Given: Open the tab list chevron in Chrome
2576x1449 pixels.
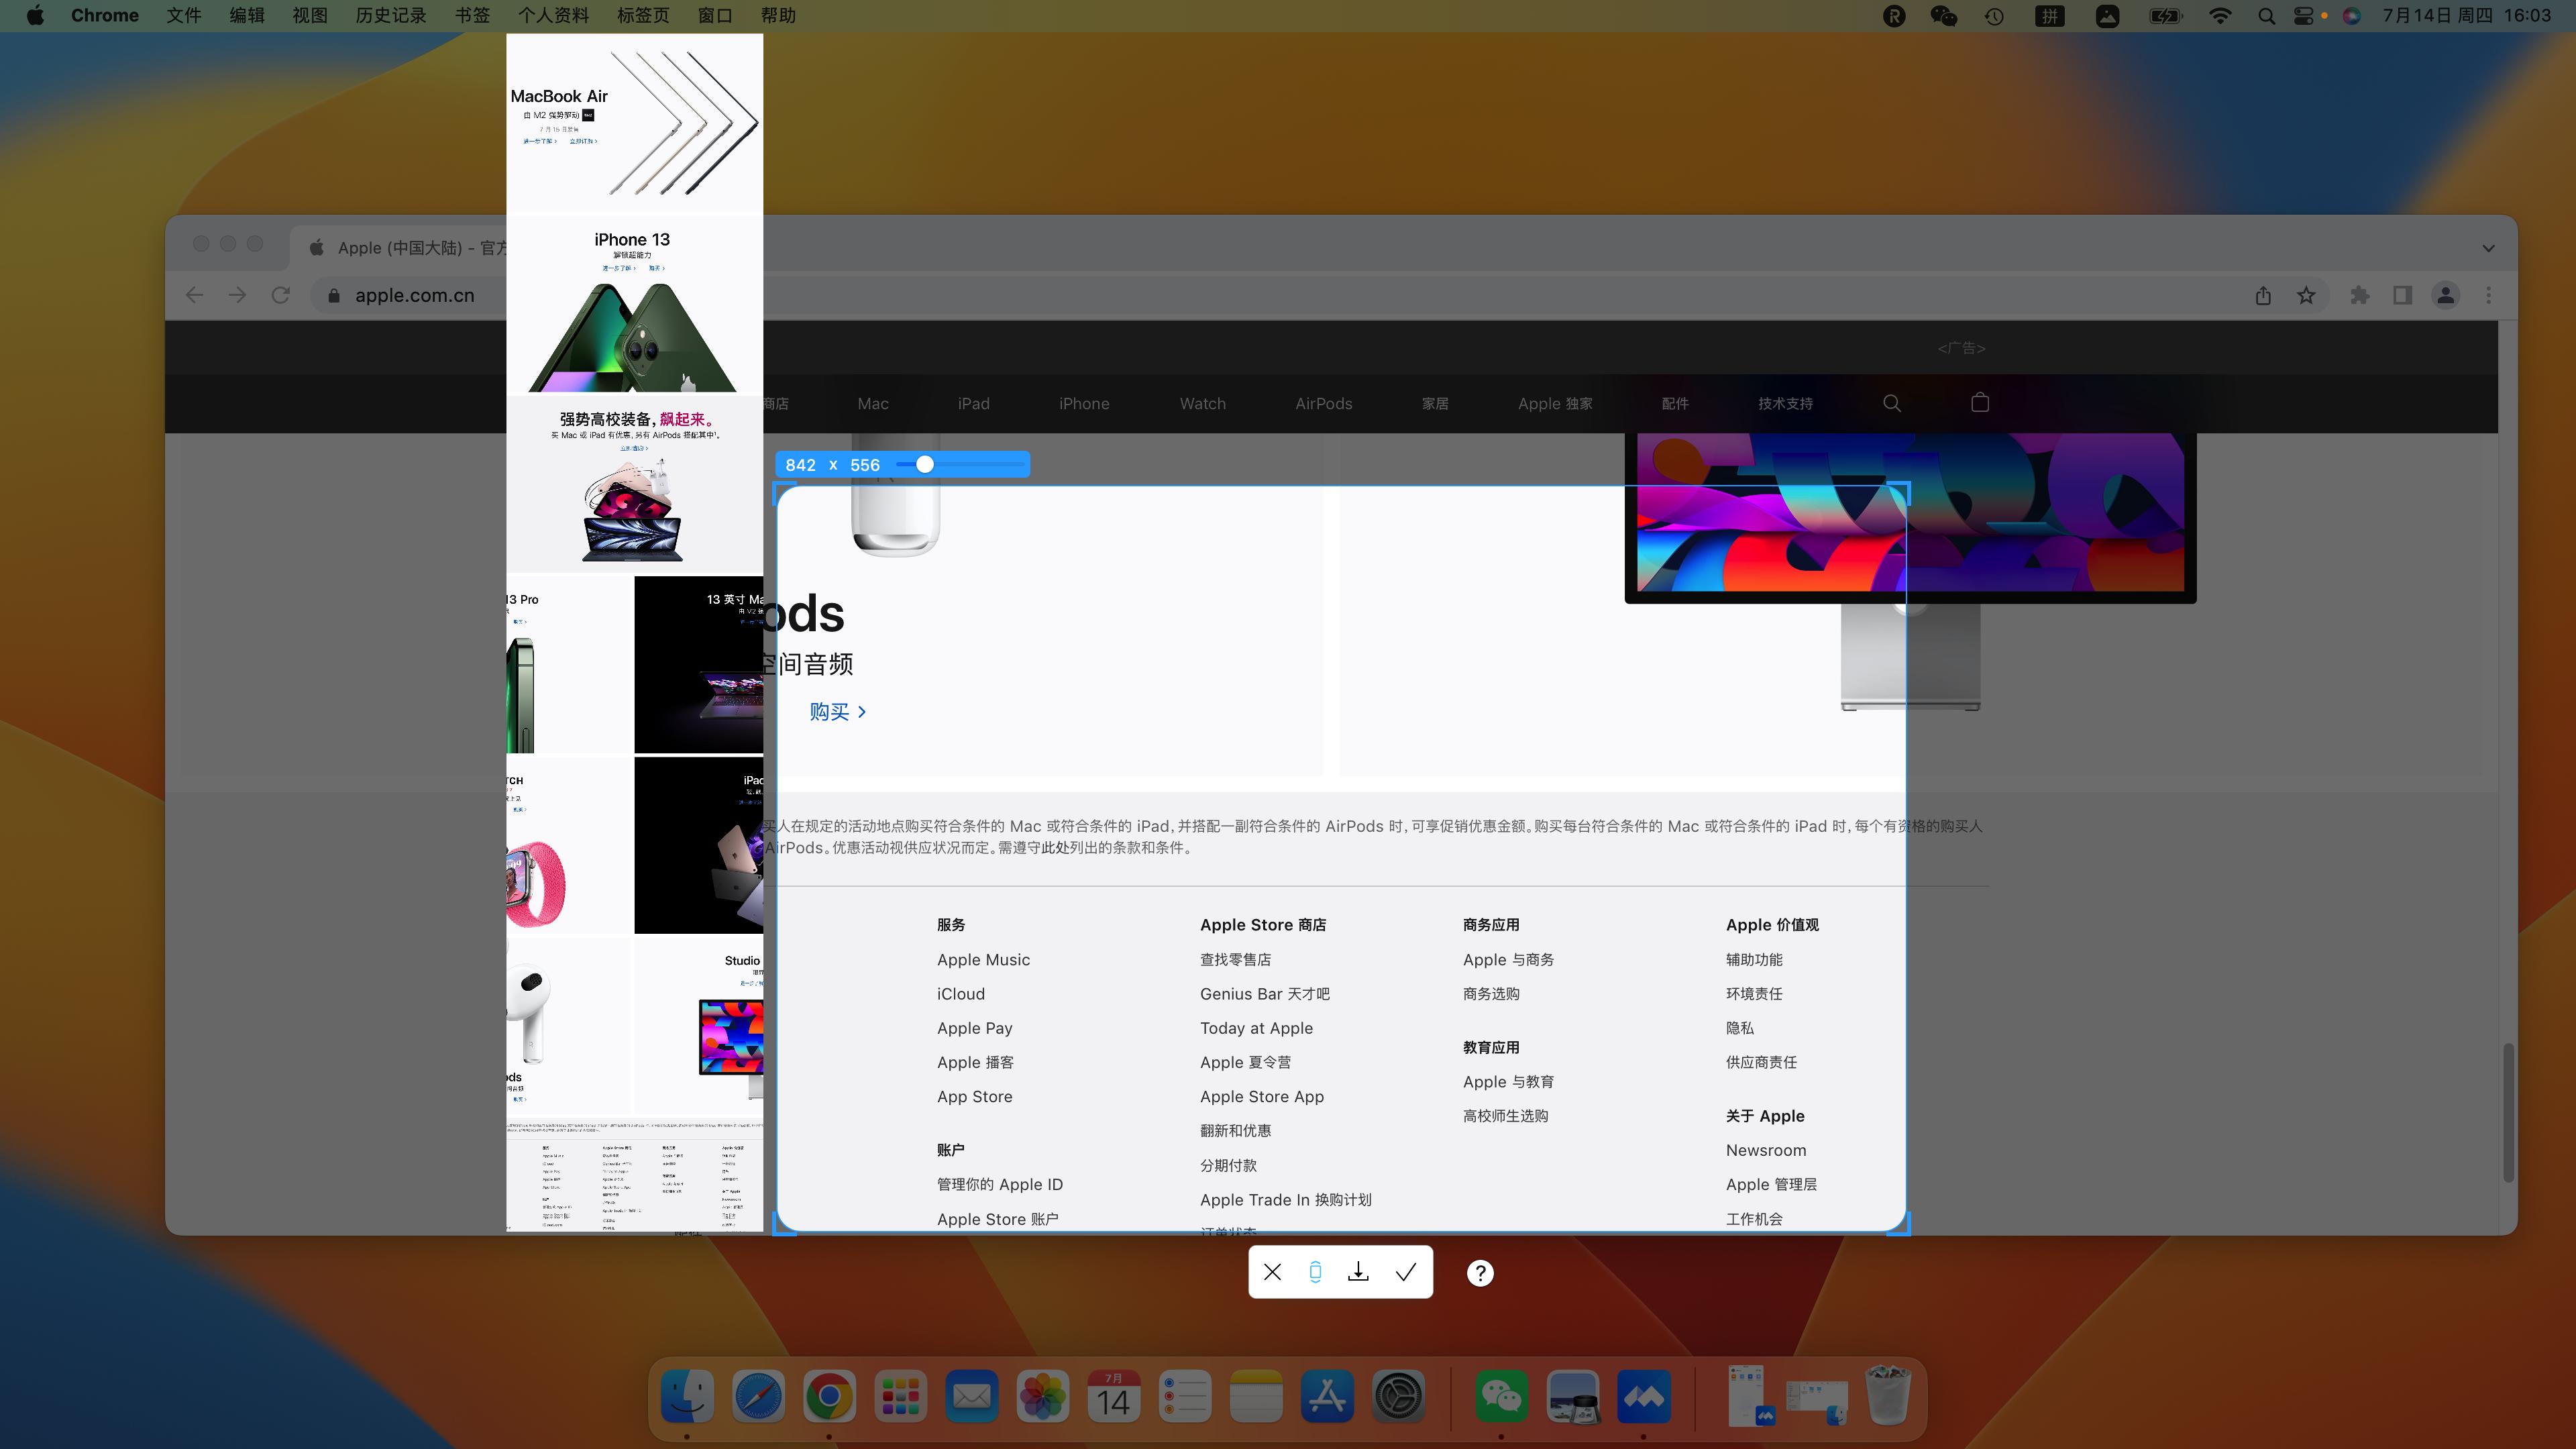Looking at the screenshot, I should click(2488, 247).
